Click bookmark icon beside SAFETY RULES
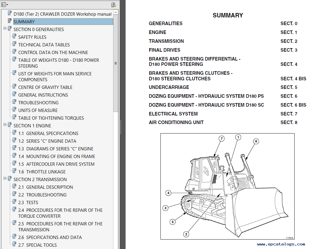 tap(14, 36)
